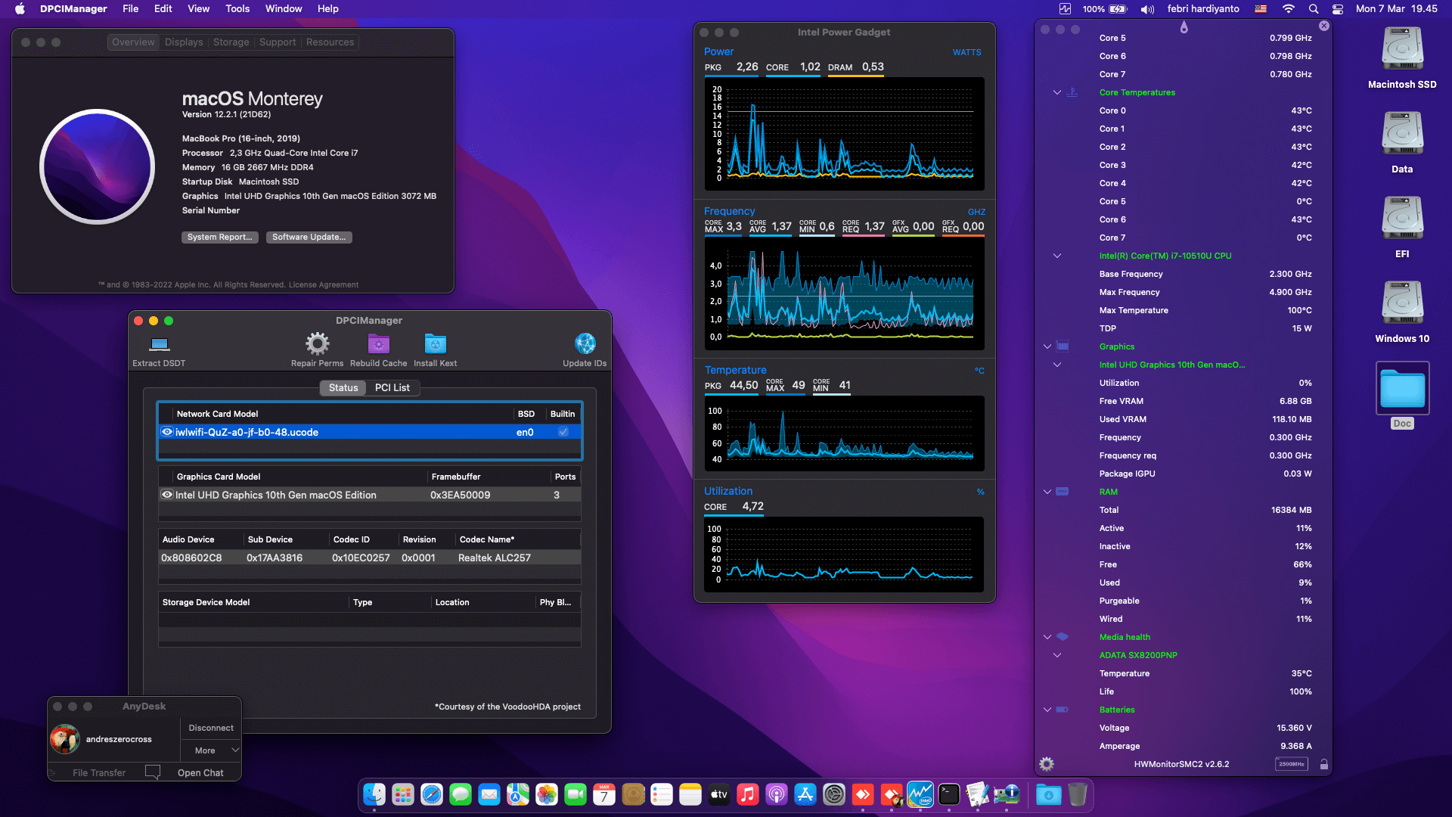This screenshot has width=1452, height=817.
Task: Click battery status in menu bar
Action: click(x=1104, y=9)
